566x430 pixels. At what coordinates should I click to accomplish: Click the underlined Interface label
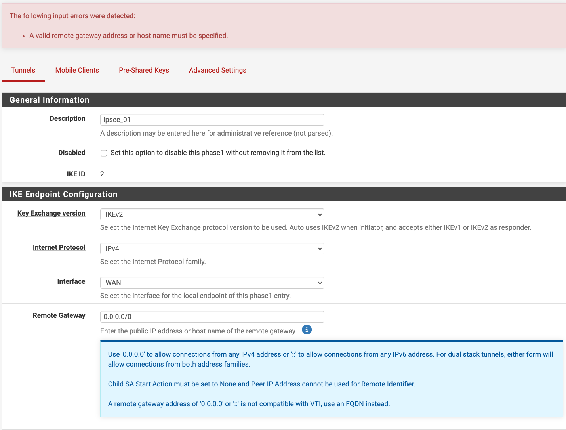coord(71,281)
